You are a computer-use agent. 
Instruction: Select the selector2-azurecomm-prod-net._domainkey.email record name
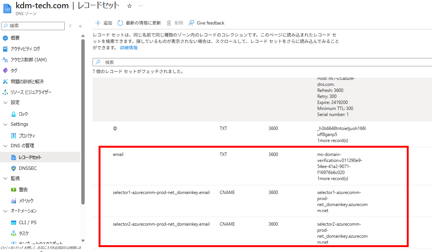pos(161,224)
